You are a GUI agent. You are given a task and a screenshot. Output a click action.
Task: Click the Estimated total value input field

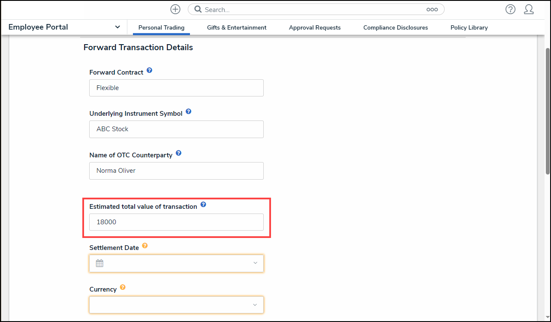click(x=176, y=222)
